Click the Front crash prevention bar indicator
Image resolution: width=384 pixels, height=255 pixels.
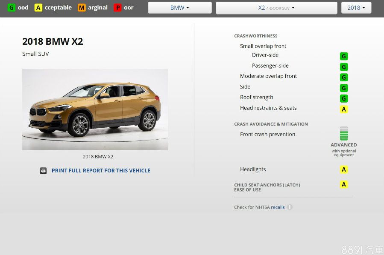(344, 134)
